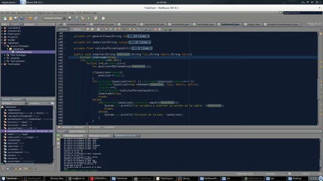Expand the GramaticaF1 project node
Viewport: 323px width, 181px height.
click(2, 31)
